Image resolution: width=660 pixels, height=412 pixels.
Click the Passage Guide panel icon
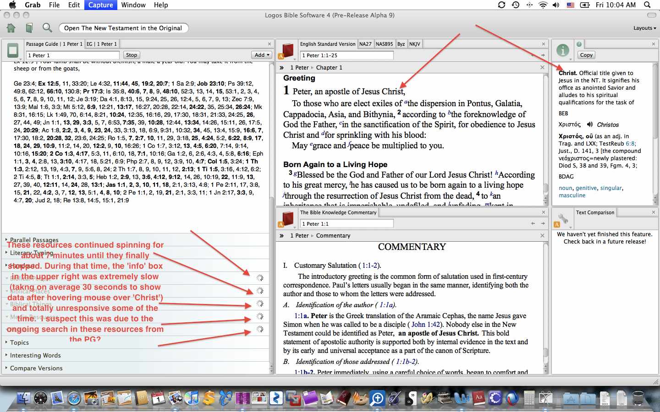click(x=13, y=50)
